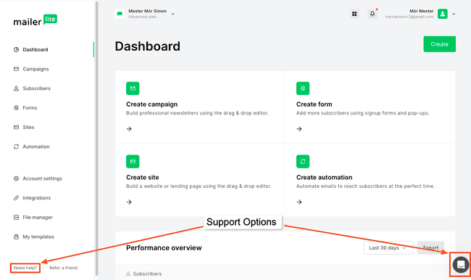Screen dimensions: 471x280
Task: Open File manager
Action: (x=38, y=217)
